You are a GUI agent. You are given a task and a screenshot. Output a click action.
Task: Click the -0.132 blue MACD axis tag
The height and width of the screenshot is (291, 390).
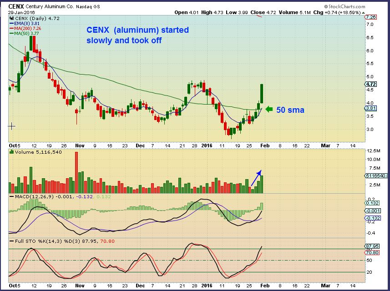coord(373,218)
